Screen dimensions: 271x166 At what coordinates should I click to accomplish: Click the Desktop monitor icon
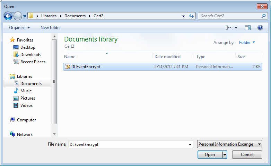(16, 47)
